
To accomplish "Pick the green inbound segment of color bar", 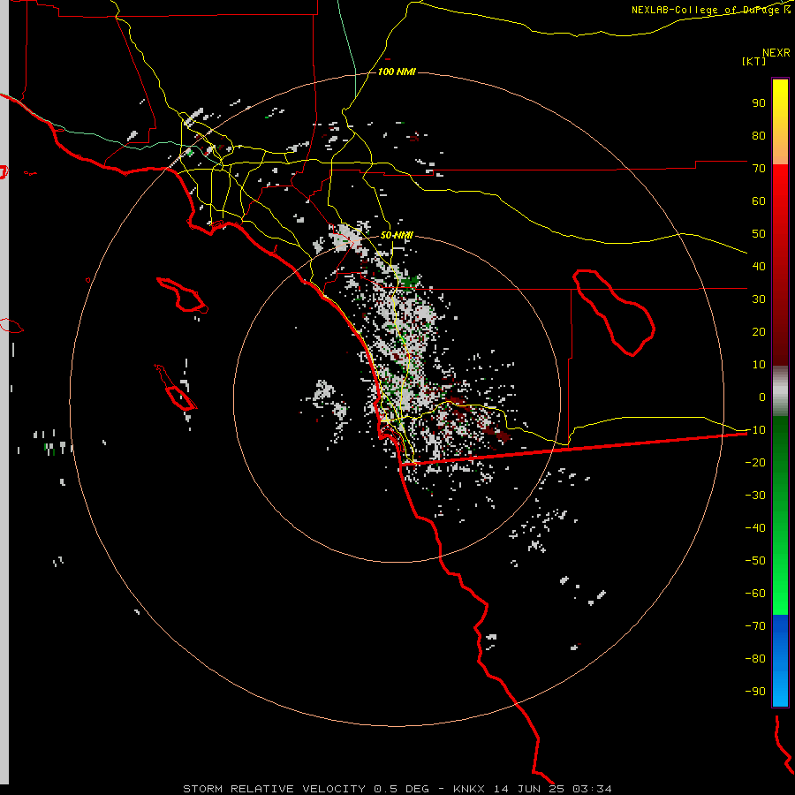I will [780, 516].
